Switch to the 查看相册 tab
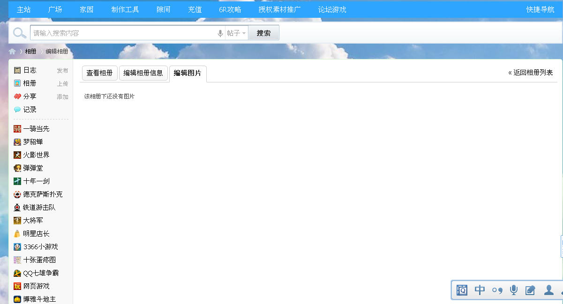Viewport: 563px width, 304px height. coord(99,73)
